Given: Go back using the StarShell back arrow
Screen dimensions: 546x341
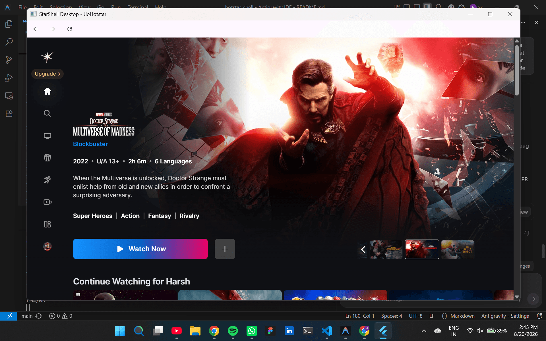Looking at the screenshot, I should click(x=36, y=29).
